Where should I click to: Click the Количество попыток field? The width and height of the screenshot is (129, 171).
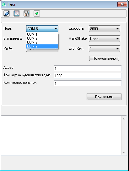(x=88, y=83)
